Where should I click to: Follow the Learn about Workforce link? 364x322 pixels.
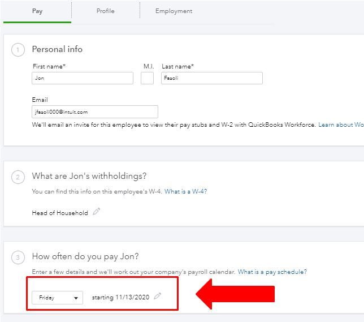pyautogui.click(x=341, y=124)
